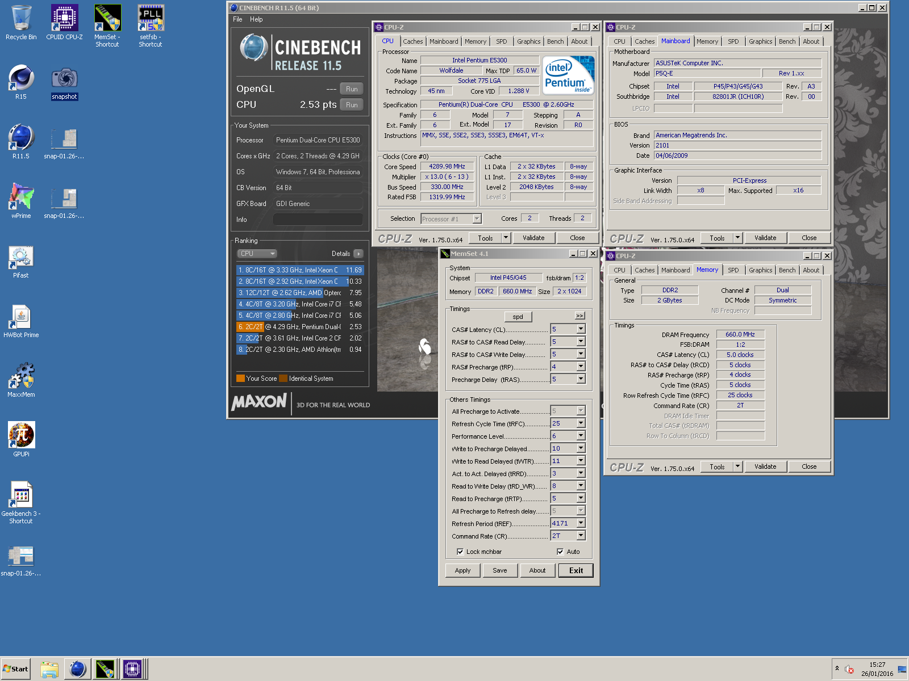The width and height of the screenshot is (909, 681).
Task: Click the spd button in MemSet Timings
Action: pyautogui.click(x=518, y=317)
